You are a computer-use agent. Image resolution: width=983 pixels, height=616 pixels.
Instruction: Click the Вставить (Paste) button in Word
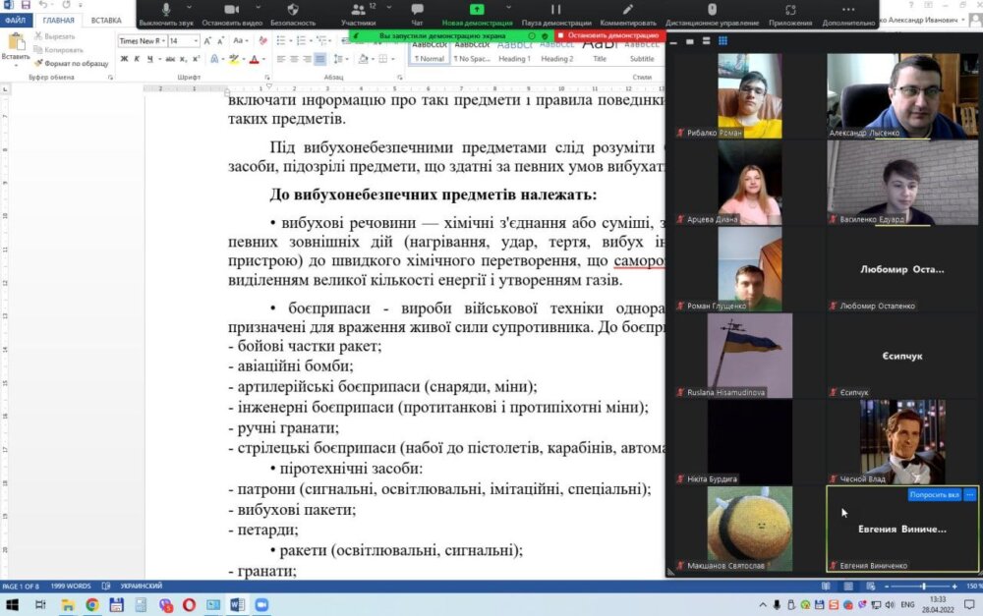15,48
